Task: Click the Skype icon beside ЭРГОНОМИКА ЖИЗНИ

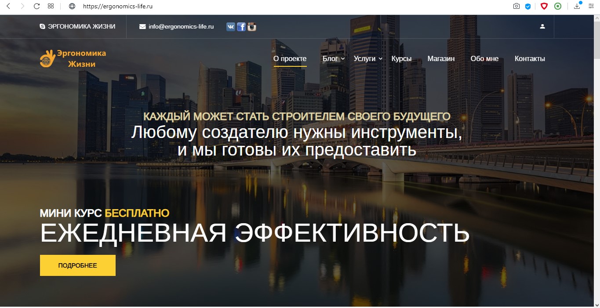Action: pos(42,26)
